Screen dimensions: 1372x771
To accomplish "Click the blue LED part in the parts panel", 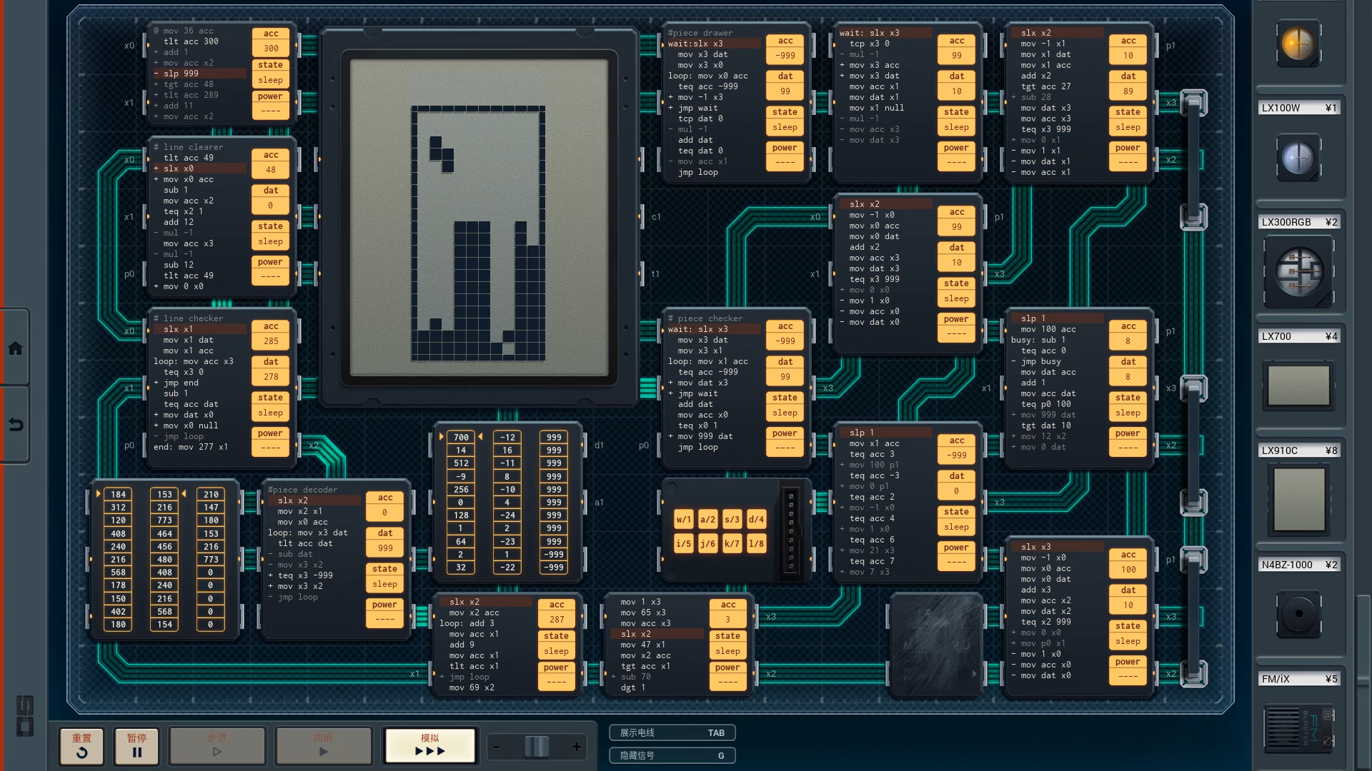I will (x=1298, y=158).
